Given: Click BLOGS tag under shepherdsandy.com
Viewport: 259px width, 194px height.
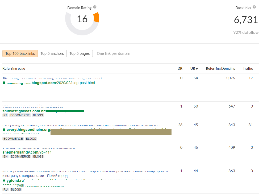Looking at the screenshot, I should coord(38,156).
